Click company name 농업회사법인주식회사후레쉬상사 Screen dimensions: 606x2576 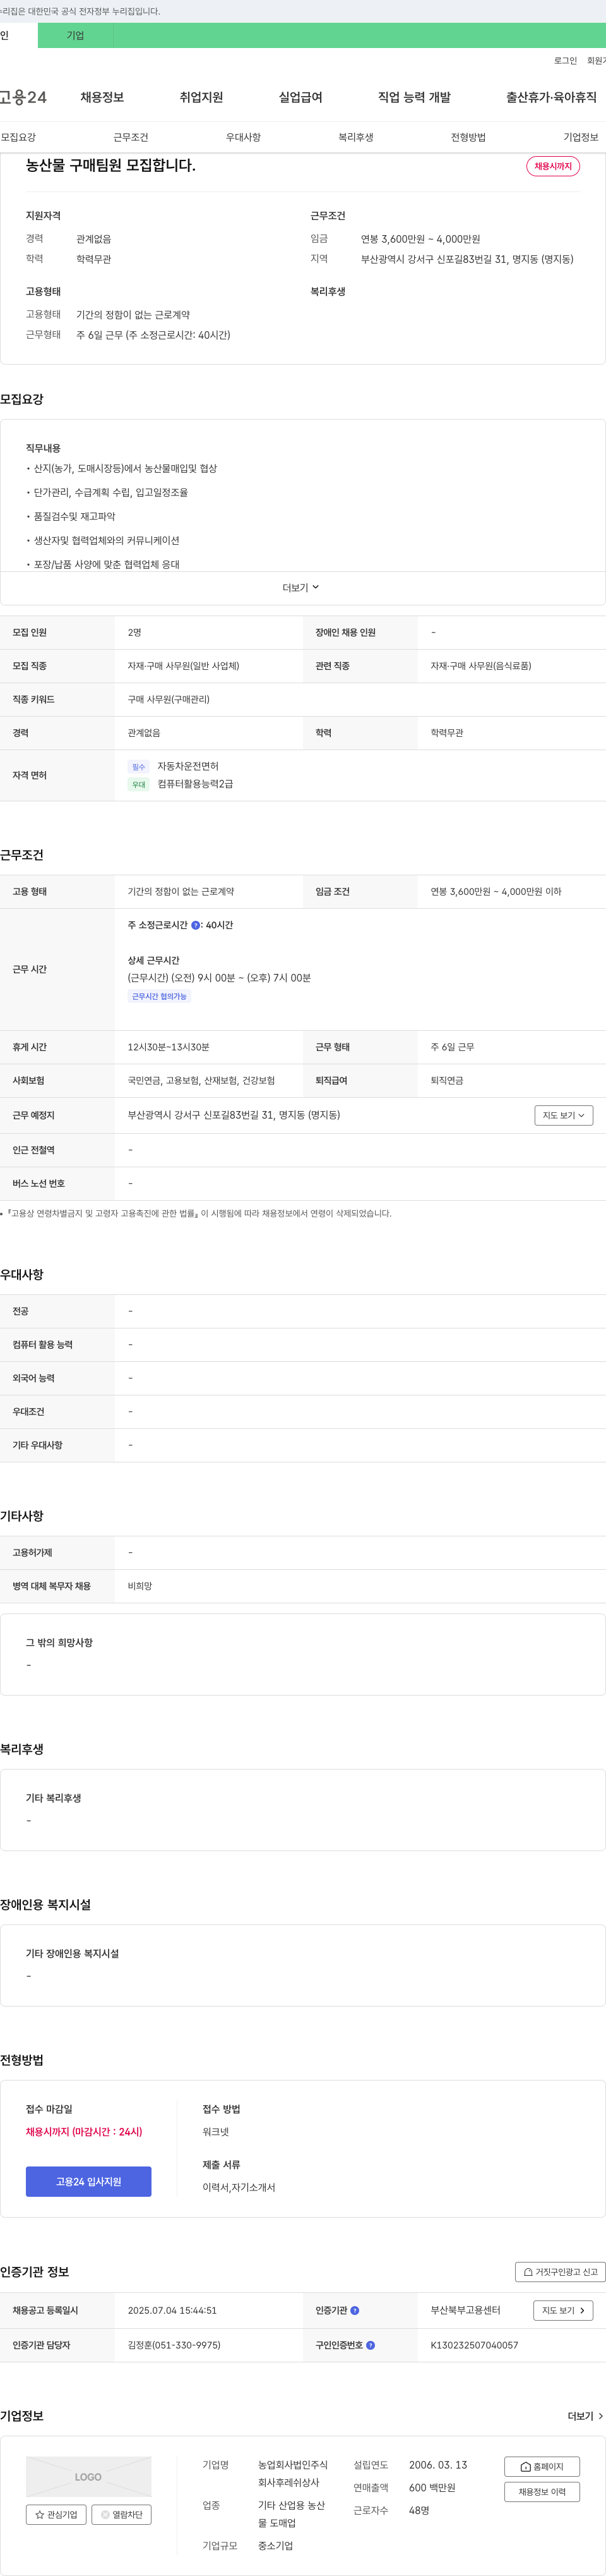[x=292, y=2474]
